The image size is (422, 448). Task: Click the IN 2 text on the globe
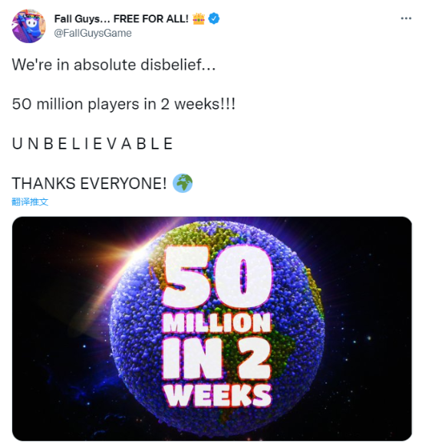216,358
